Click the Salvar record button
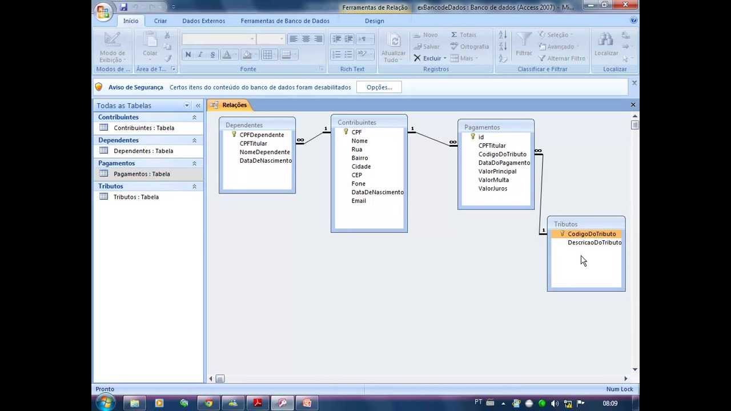The height and width of the screenshot is (411, 731). 426,47
